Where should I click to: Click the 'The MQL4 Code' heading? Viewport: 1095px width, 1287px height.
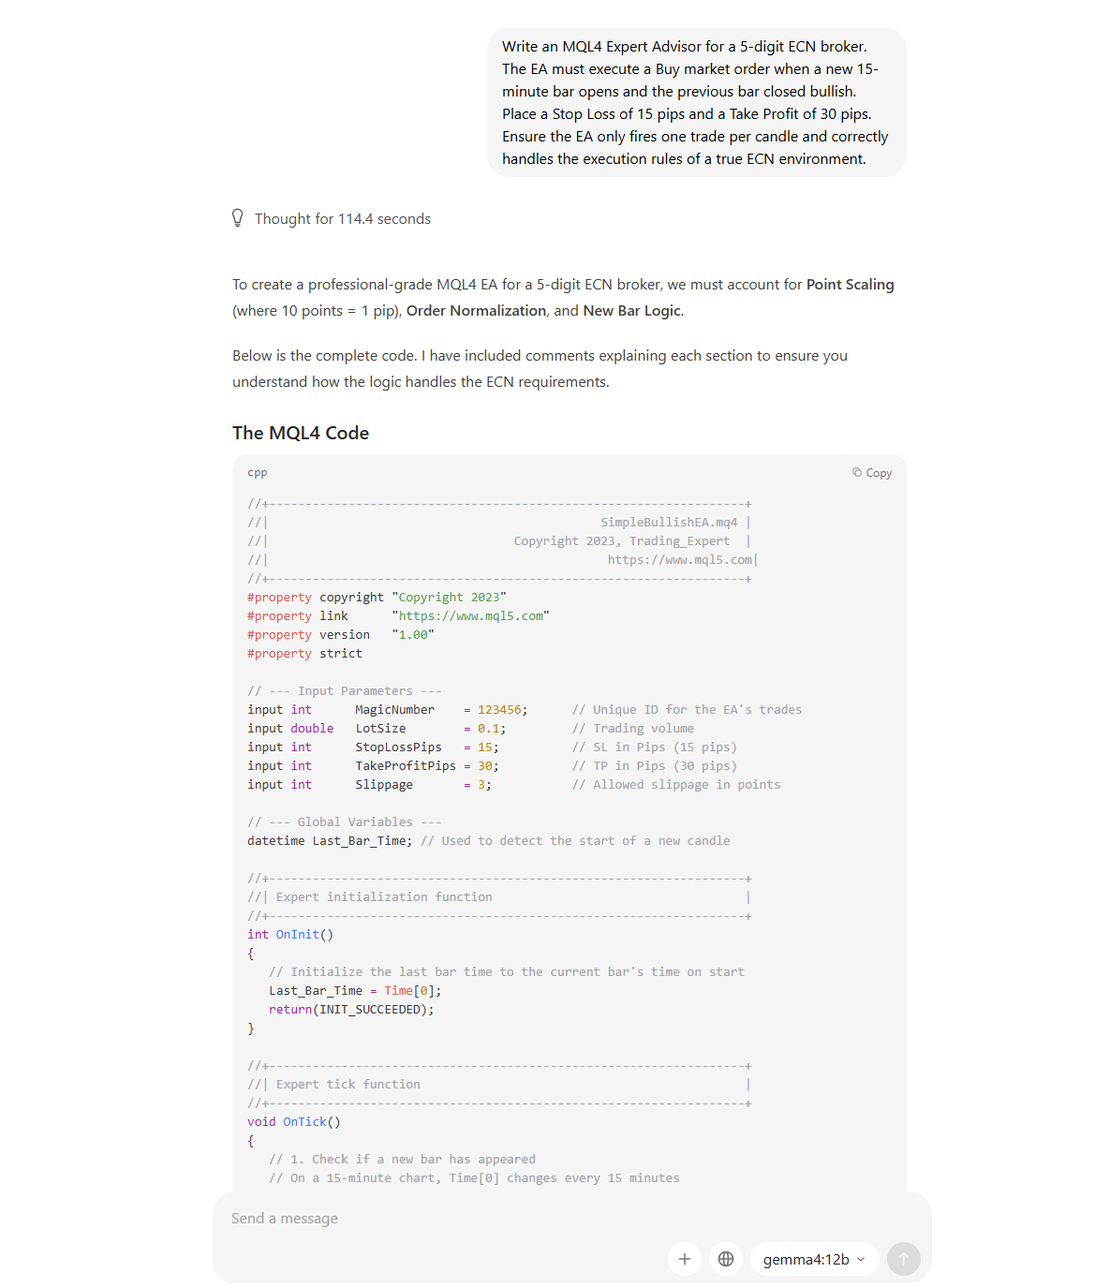tap(301, 433)
